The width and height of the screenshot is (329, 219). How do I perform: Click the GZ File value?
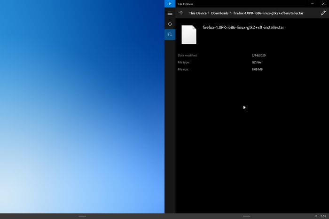click(x=256, y=63)
